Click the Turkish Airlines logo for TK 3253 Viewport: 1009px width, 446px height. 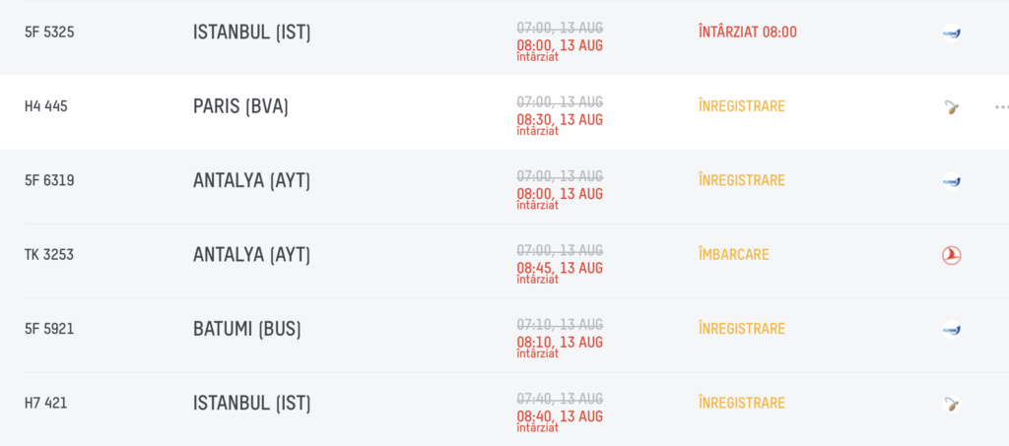[951, 255]
